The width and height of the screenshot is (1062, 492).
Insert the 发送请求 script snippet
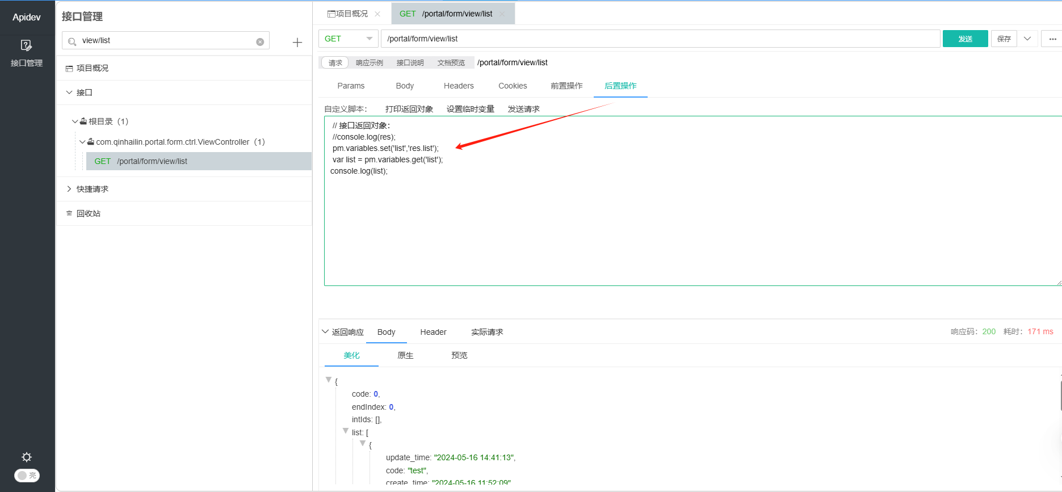(524, 109)
